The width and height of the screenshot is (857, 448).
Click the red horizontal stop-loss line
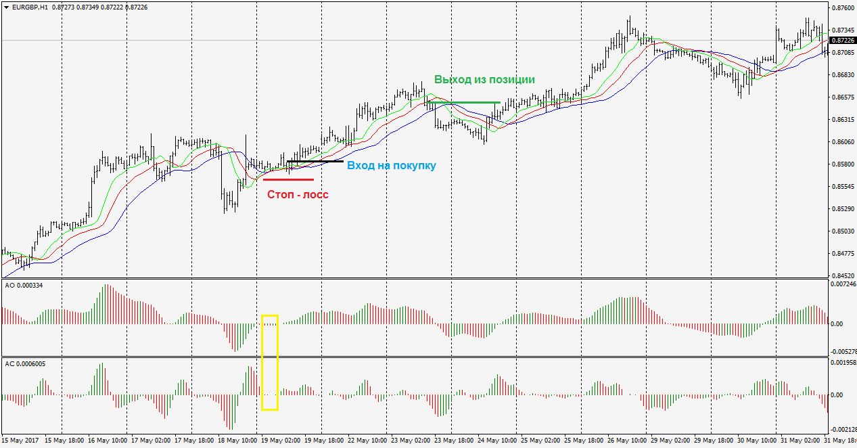(x=288, y=179)
